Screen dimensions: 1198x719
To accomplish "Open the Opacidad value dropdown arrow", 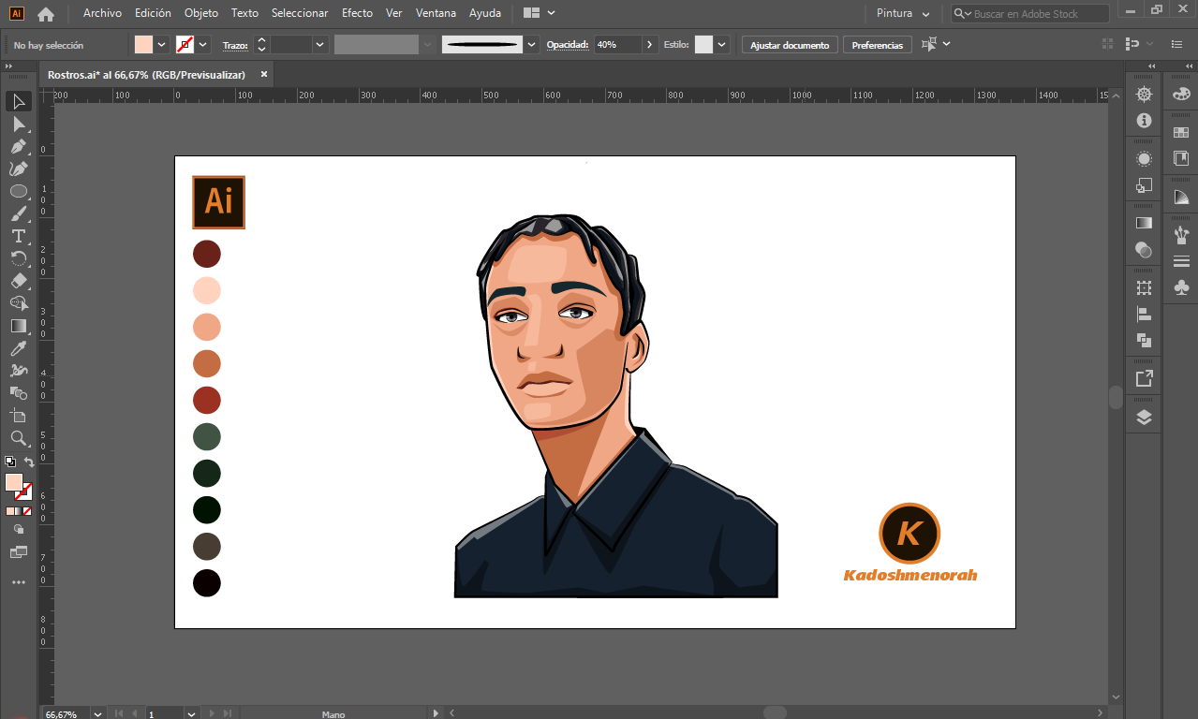I will click(649, 45).
